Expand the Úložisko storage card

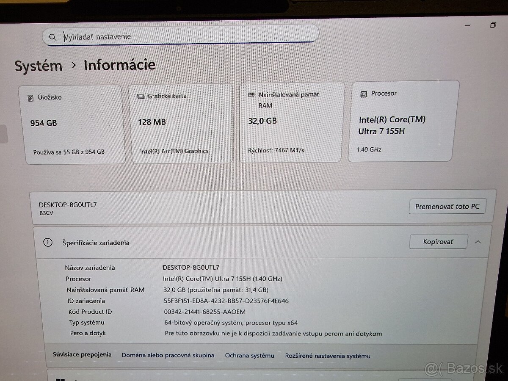[70, 123]
